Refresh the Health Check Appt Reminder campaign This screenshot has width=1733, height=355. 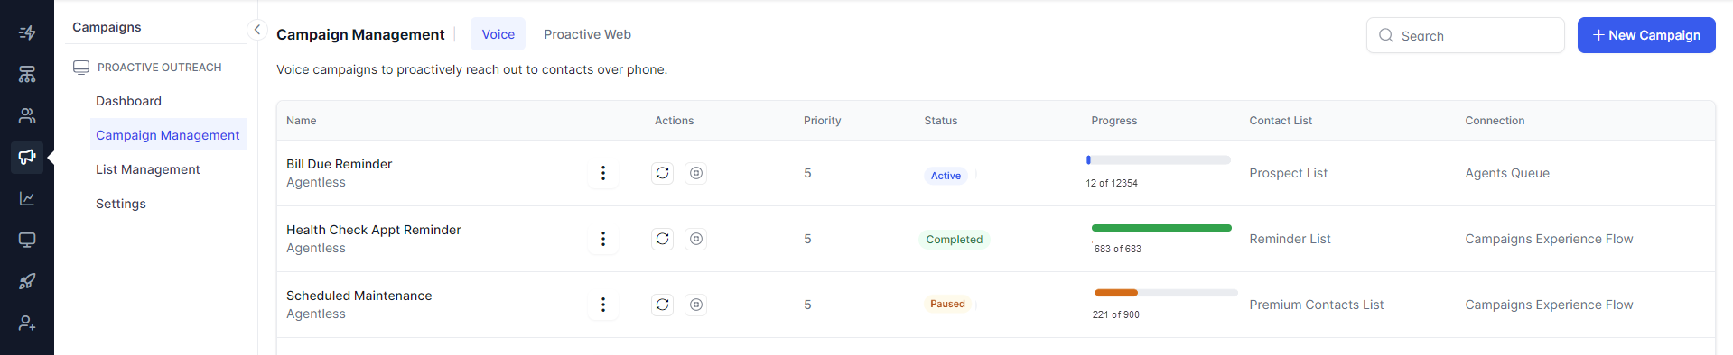[x=663, y=239]
